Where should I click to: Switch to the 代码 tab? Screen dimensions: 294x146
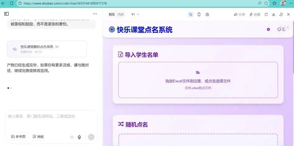coord(121,14)
